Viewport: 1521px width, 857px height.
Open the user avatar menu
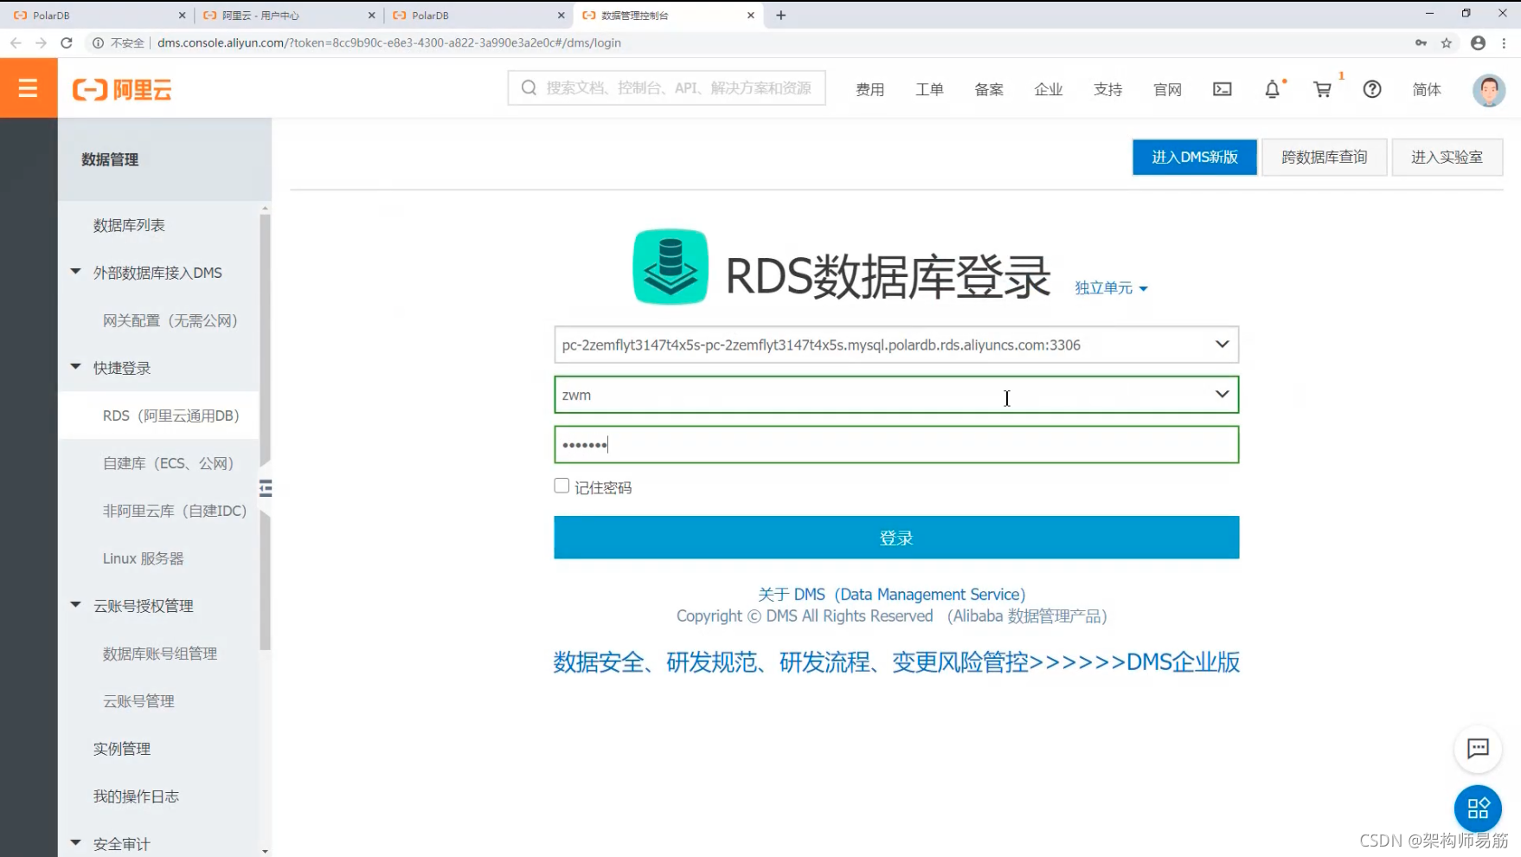point(1489,90)
